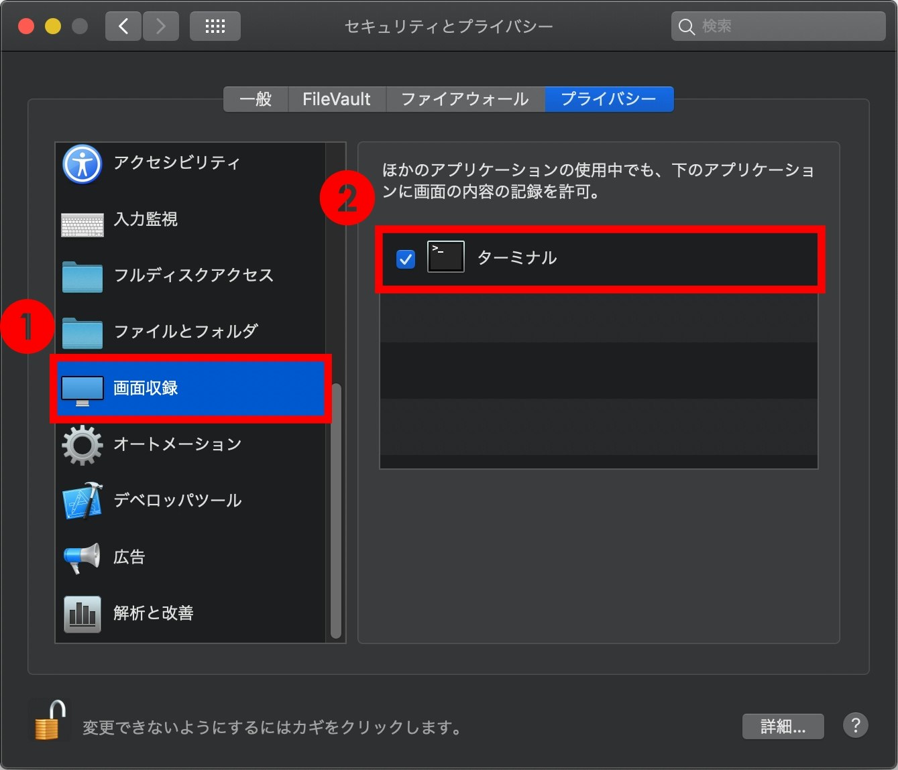Click the monitor icon for 画面収録
Screen dimensions: 898x770
point(82,391)
